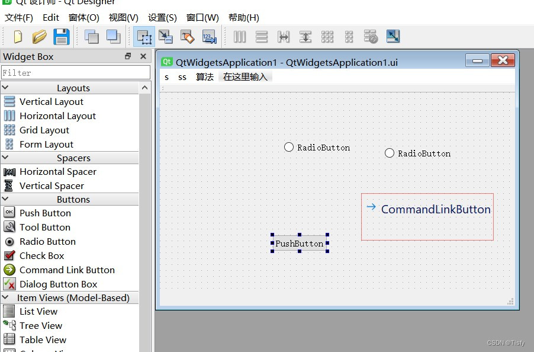Select the Edit Buddies mode icon
This screenshot has height=352, width=534.
click(187, 37)
